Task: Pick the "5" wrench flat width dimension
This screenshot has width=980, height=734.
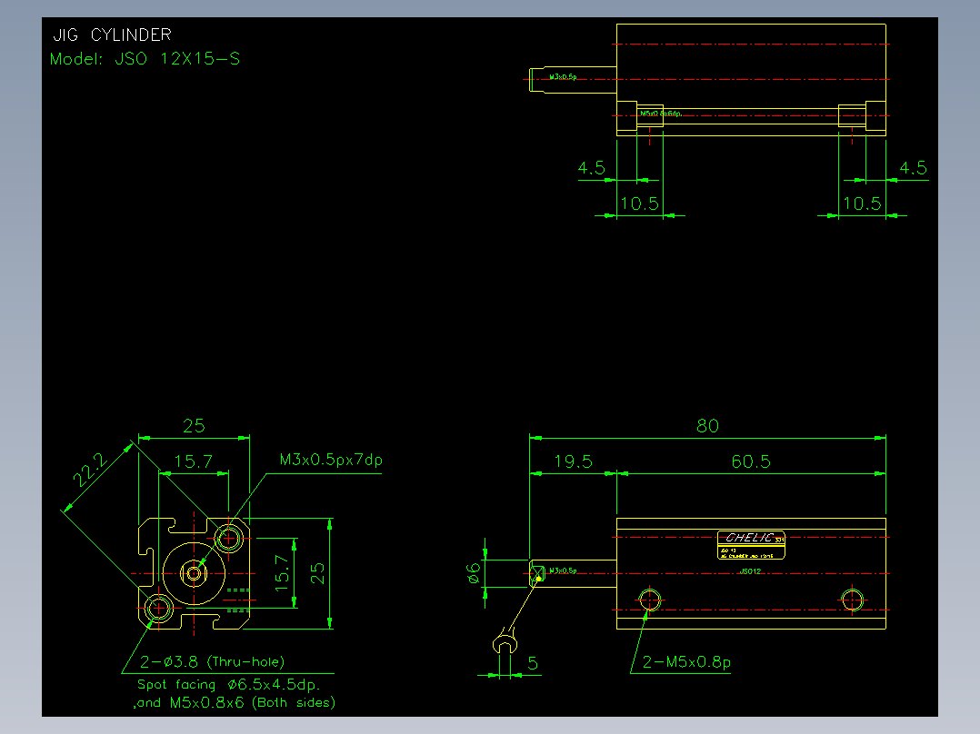Action: click(x=533, y=663)
